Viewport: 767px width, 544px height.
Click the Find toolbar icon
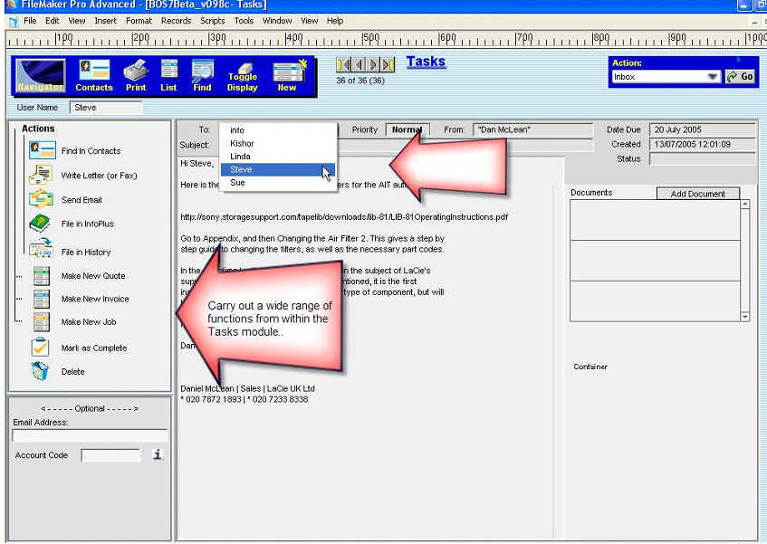[x=202, y=76]
